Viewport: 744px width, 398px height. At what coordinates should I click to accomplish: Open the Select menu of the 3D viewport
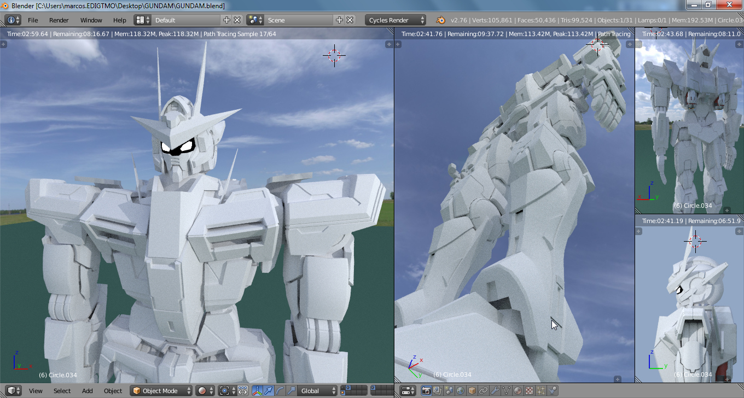click(x=62, y=391)
